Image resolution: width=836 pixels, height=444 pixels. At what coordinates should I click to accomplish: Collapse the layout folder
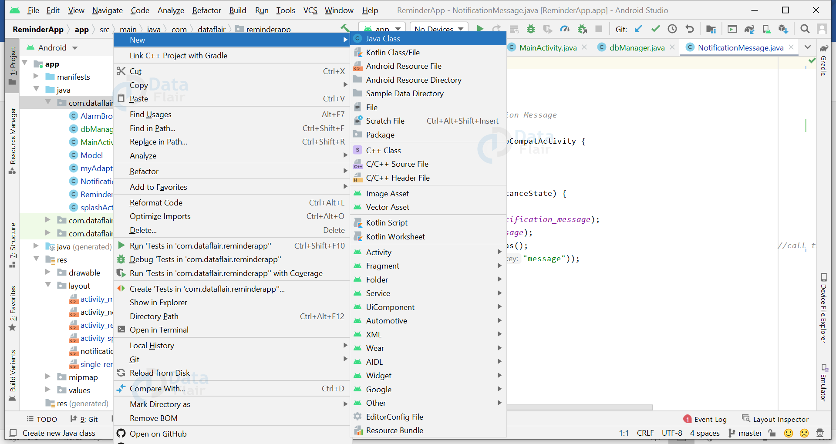48,285
